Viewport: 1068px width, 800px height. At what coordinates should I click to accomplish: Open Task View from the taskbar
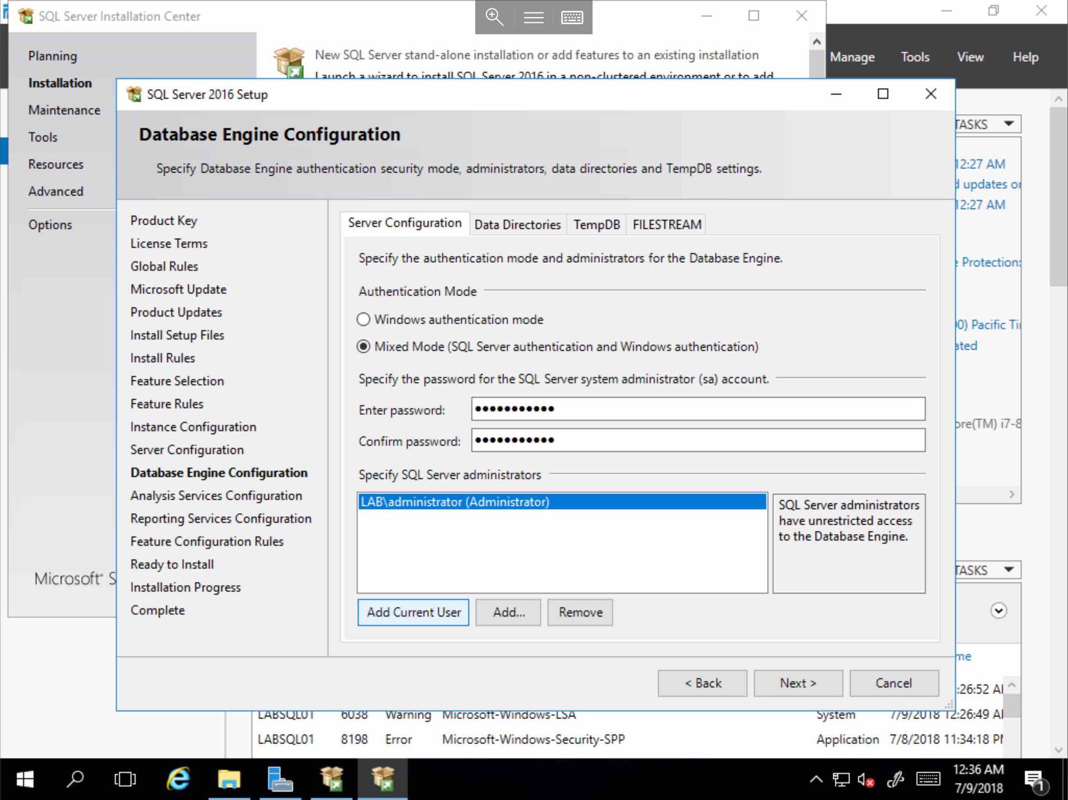[125, 779]
